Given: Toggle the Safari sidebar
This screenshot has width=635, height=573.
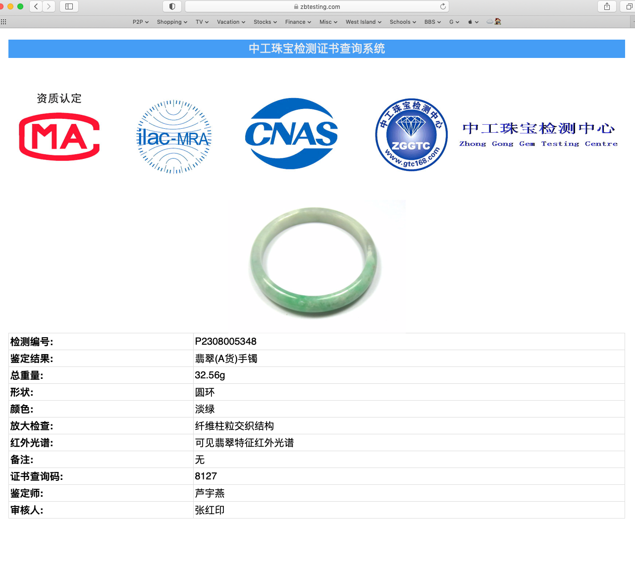Looking at the screenshot, I should 69,6.
